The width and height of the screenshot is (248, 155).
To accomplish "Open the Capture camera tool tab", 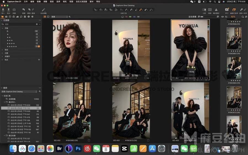I will (6, 17).
